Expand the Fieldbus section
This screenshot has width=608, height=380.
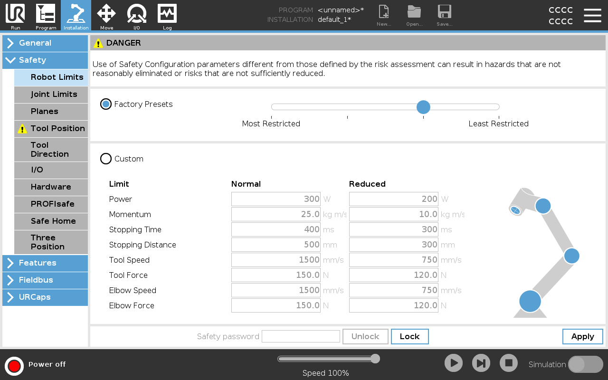point(45,280)
